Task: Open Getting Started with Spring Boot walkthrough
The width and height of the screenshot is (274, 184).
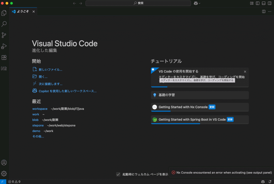Action: click(x=200, y=120)
